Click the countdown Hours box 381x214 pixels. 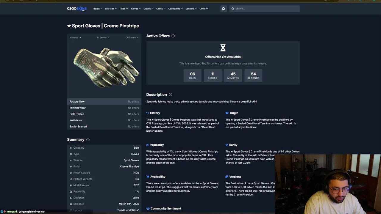(213, 75)
